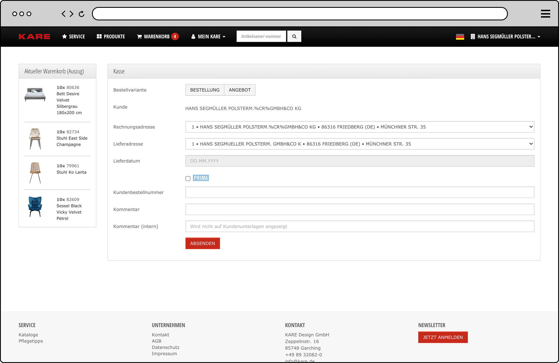Click the Kommentar input field
This screenshot has width=559, height=363.
[360, 209]
